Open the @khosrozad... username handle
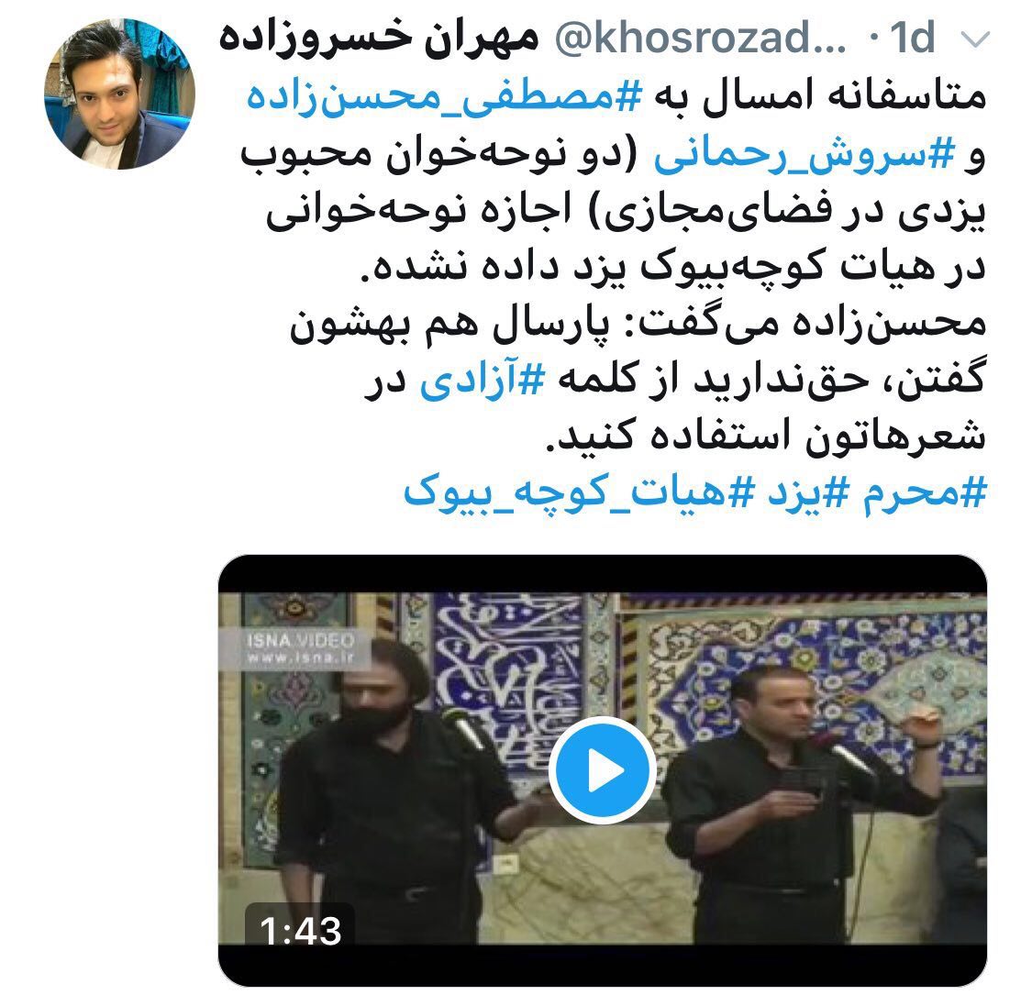 click(x=700, y=39)
